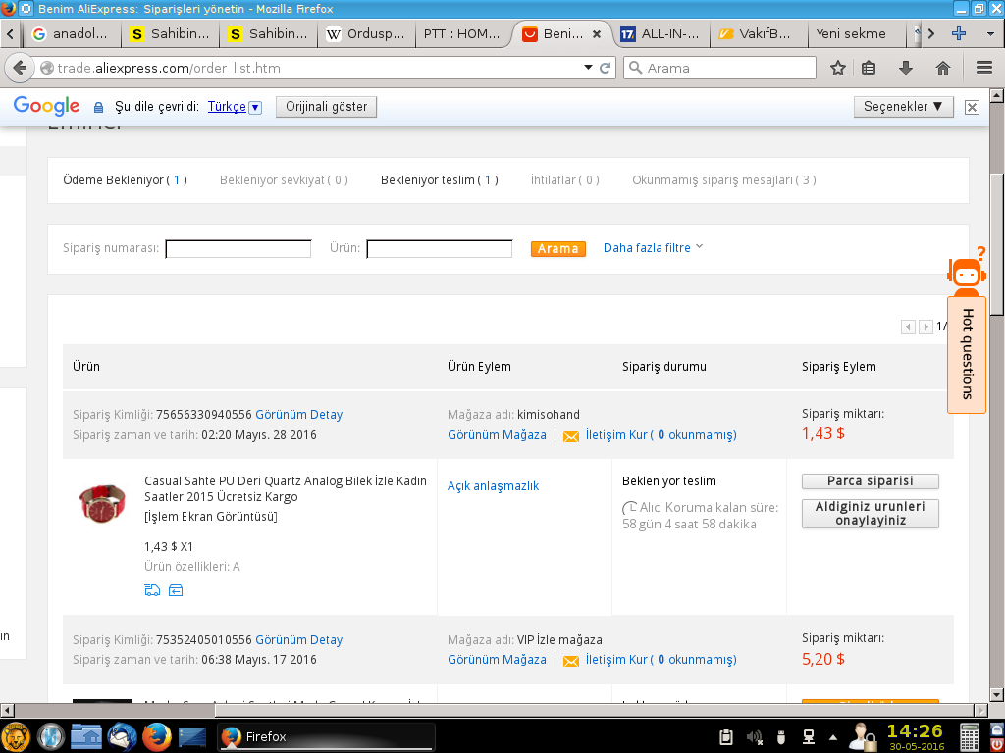Click the Açık anlaşmazlık link
Image resolution: width=1005 pixels, height=753 pixels.
coord(493,486)
